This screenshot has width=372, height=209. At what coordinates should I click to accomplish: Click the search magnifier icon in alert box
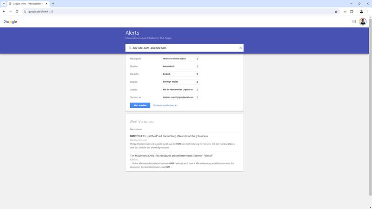pos(130,48)
